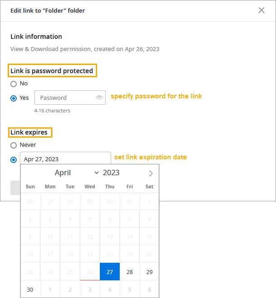276x298 pixels.
Task: Toggle password visibility eye icon
Action: [99, 98]
